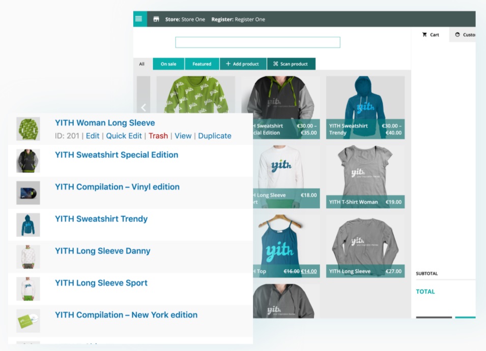Click the TOTAL label

[425, 291]
